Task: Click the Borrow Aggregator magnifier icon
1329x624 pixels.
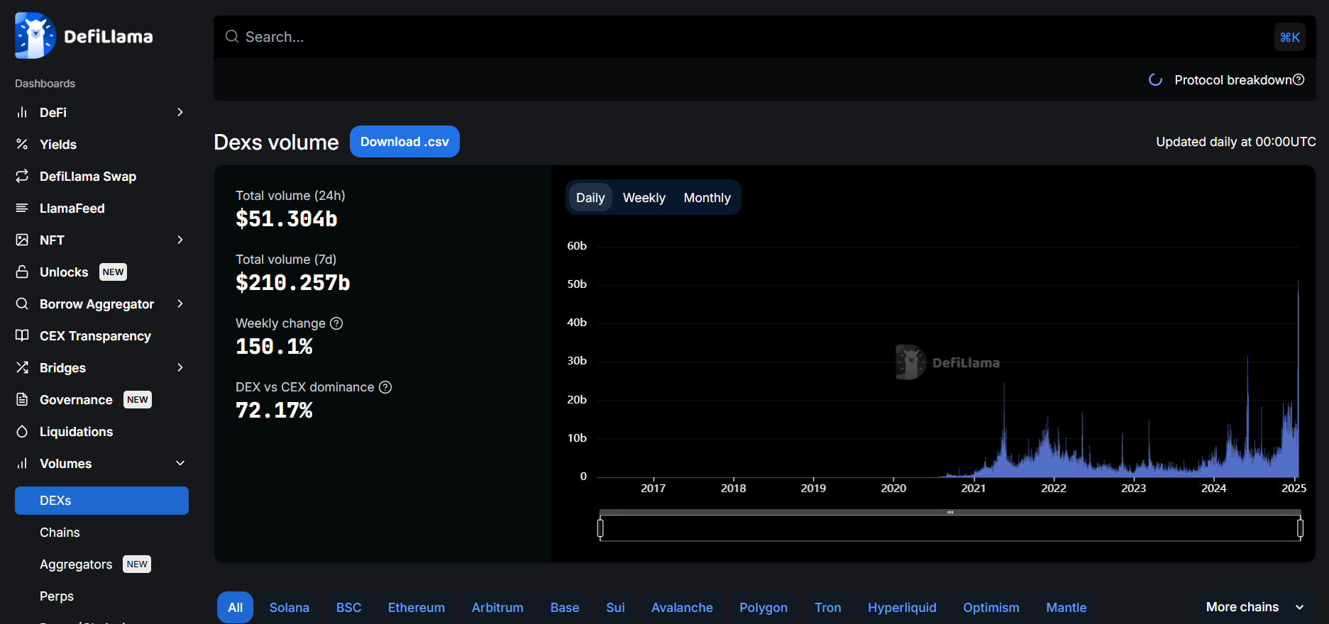Action: coord(22,303)
